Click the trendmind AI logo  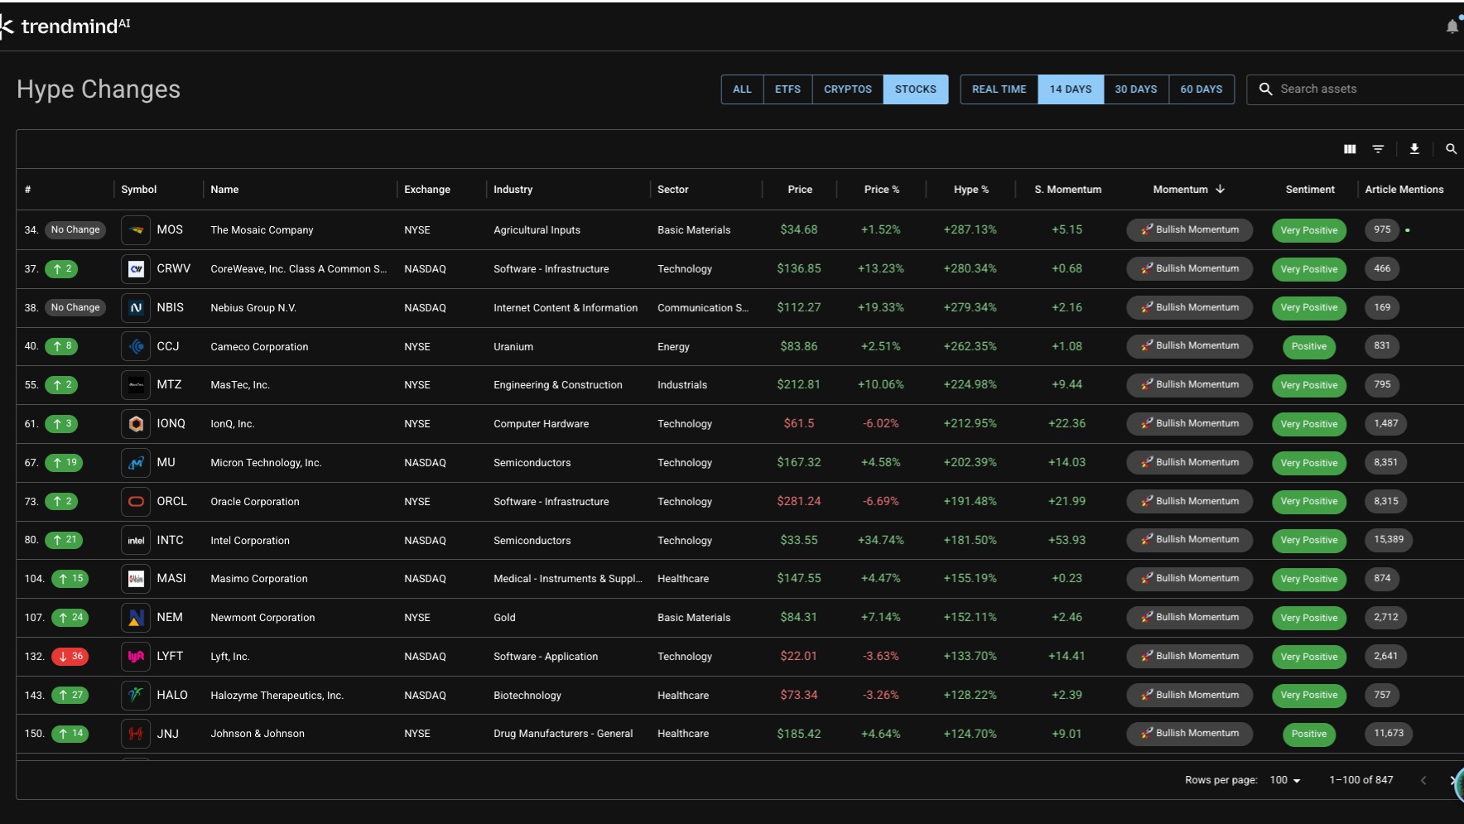[x=66, y=27]
